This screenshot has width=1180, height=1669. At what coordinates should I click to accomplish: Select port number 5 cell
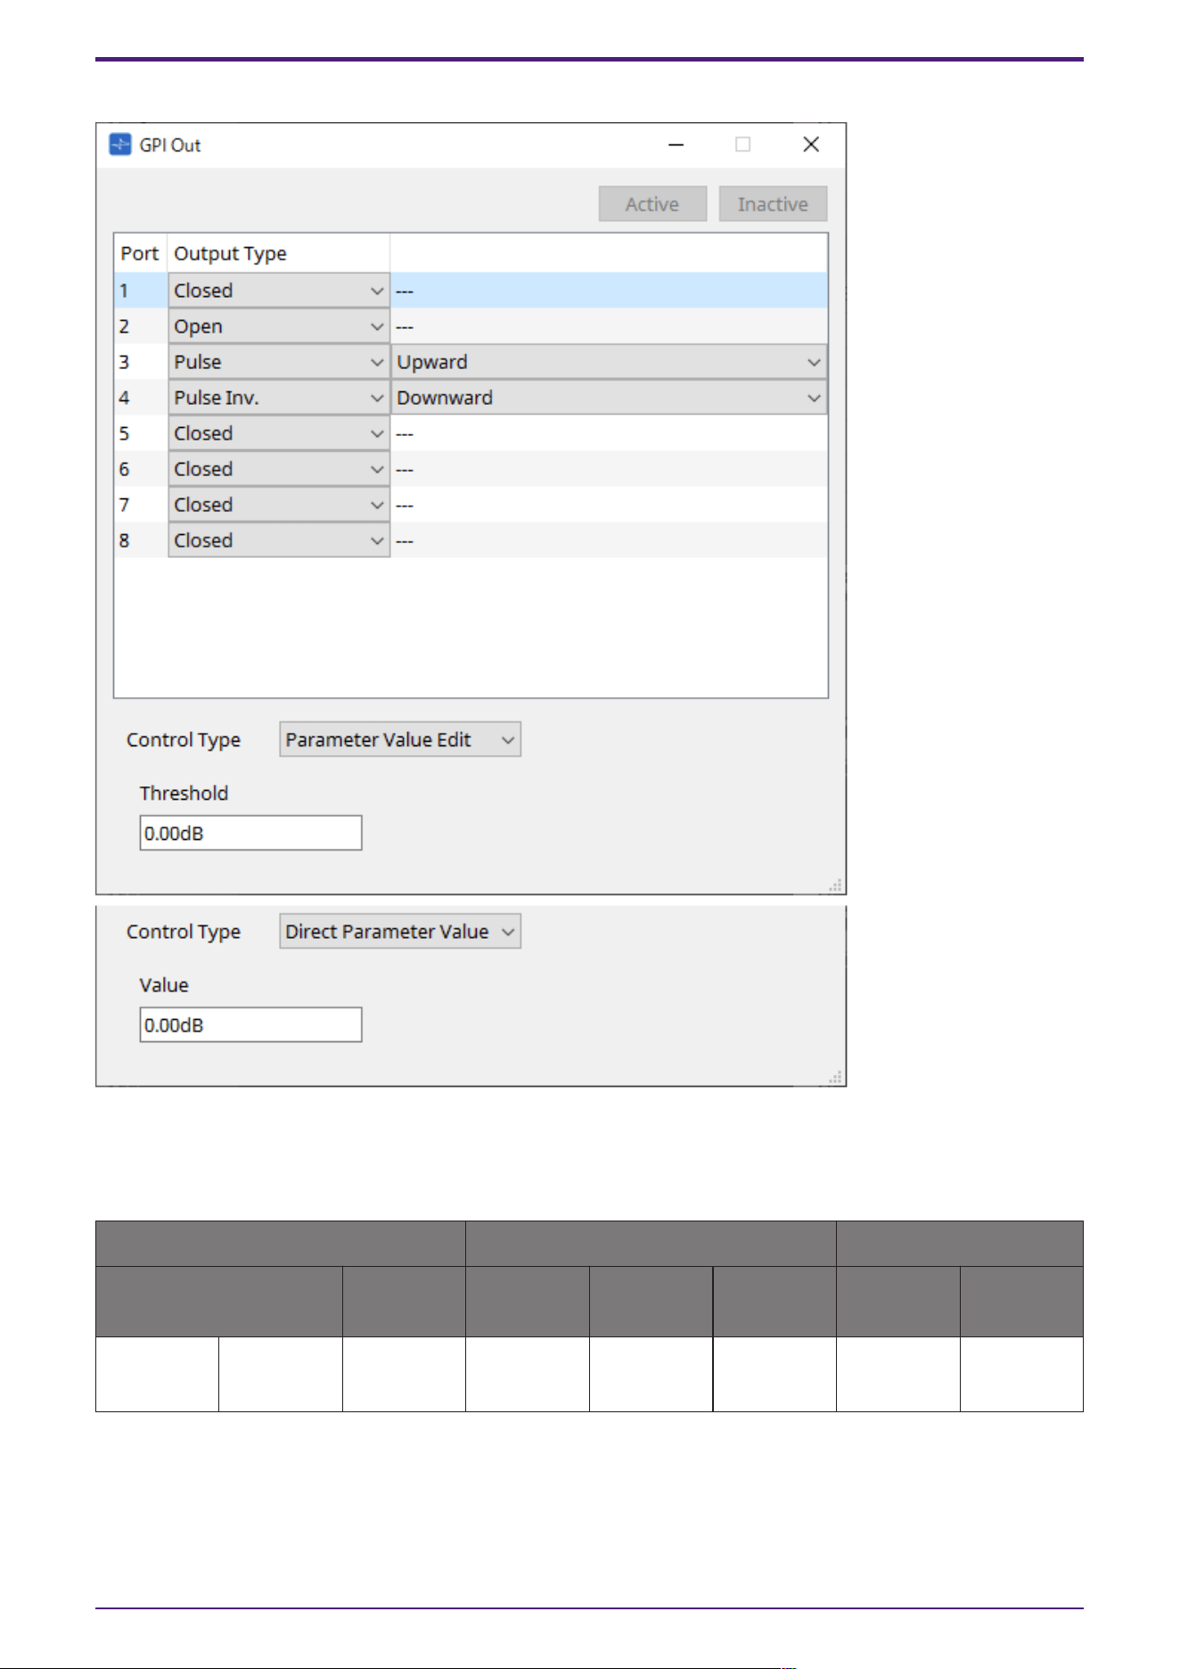141,433
